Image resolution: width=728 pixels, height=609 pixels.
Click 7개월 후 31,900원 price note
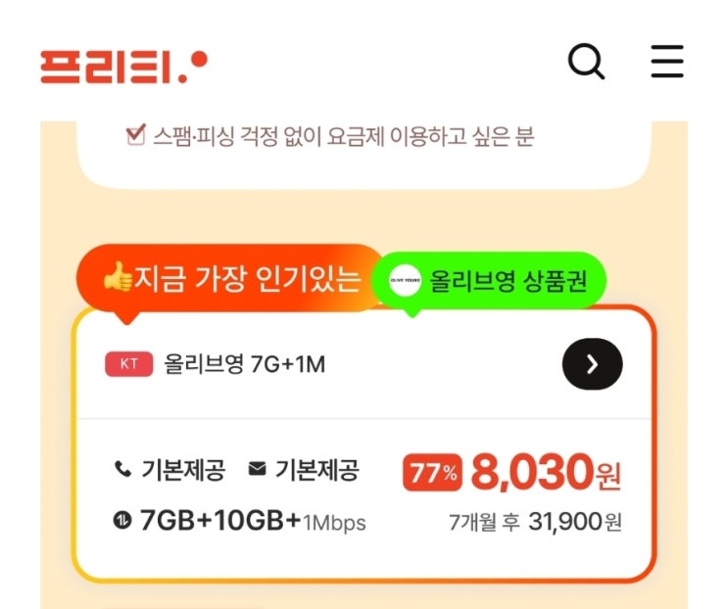click(535, 522)
